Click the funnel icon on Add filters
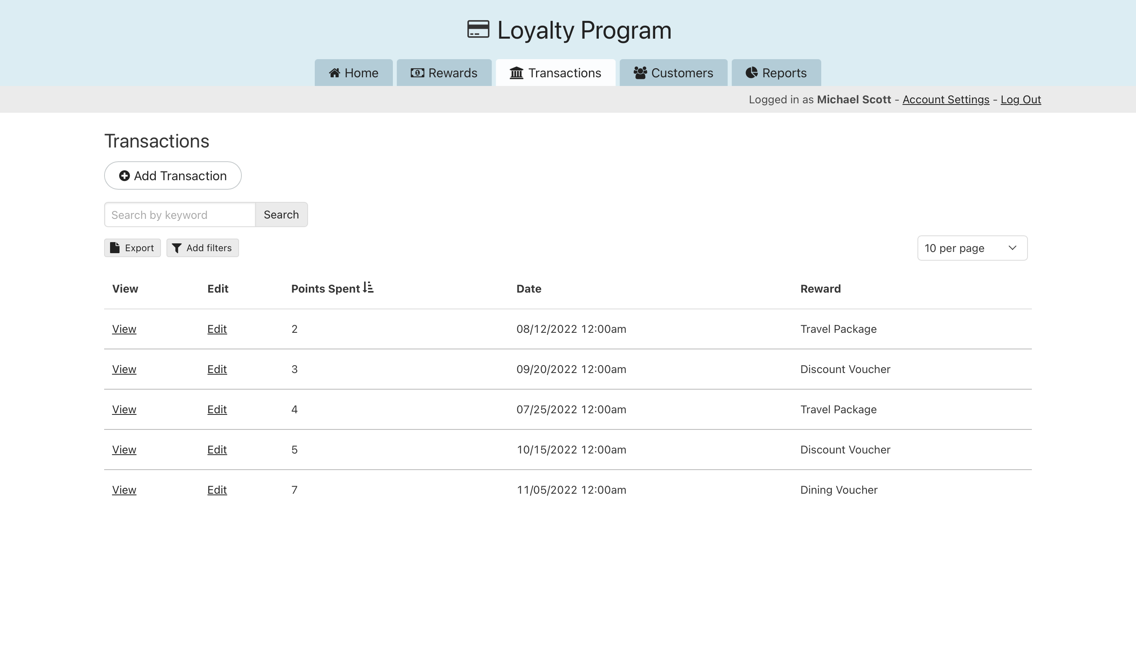The width and height of the screenshot is (1136, 668). [x=177, y=248]
